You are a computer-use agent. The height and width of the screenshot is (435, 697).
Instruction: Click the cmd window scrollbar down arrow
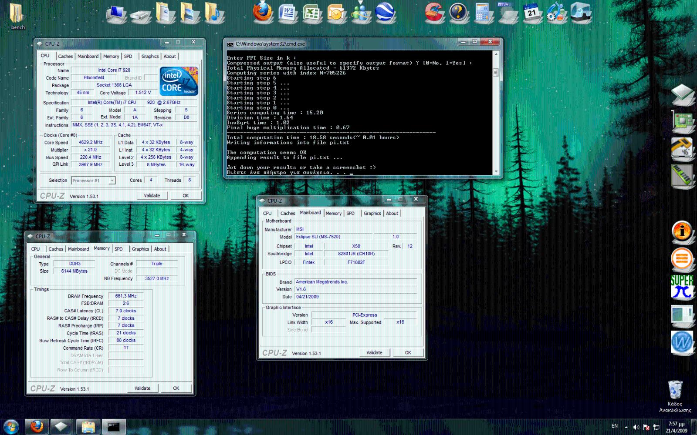click(496, 171)
